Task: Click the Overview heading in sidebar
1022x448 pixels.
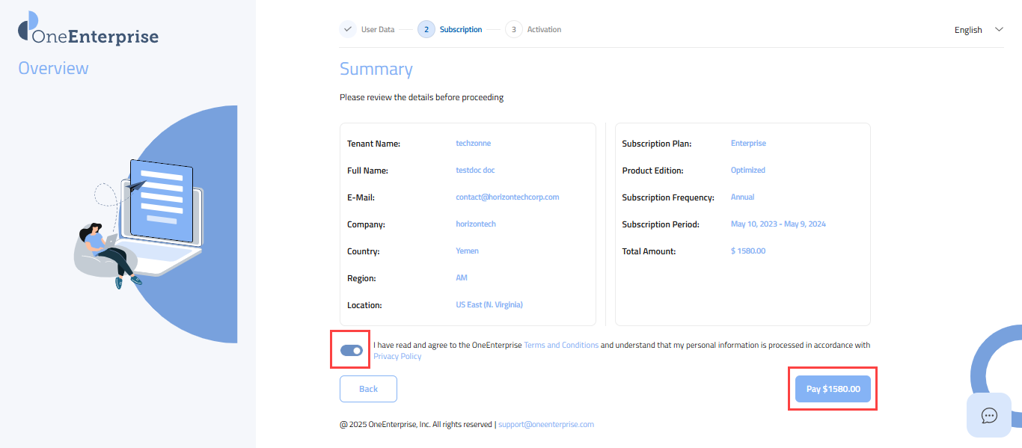Action: 53,68
